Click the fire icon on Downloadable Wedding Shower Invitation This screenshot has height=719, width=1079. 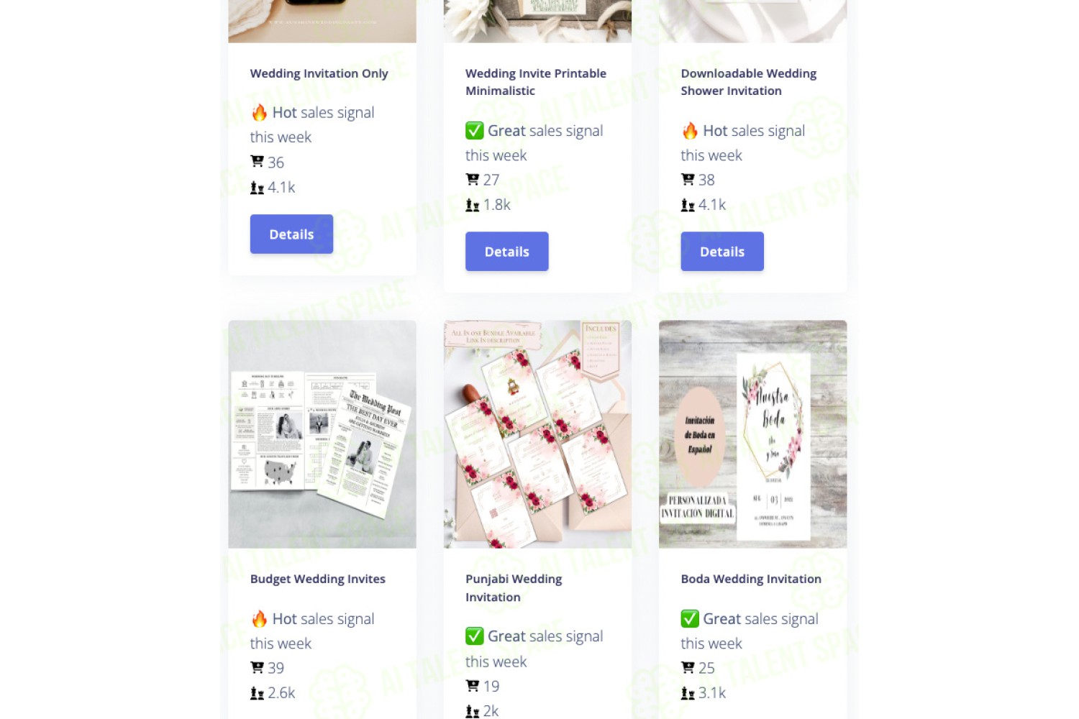690,131
